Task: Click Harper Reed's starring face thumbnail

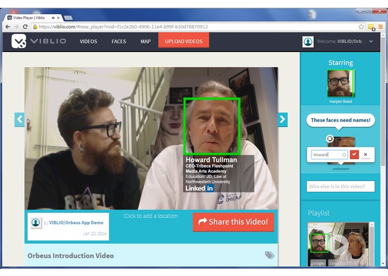Action: [341, 83]
